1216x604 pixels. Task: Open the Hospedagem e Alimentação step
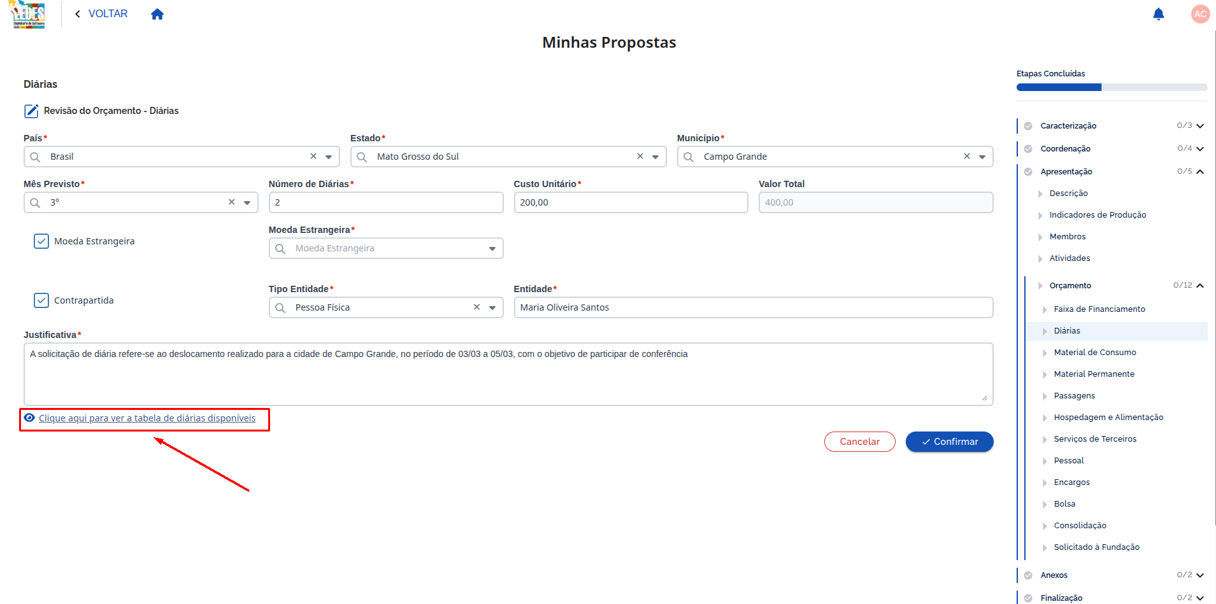[1108, 418]
